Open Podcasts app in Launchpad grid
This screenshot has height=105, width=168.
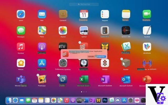pyautogui.click(x=42, y=47)
